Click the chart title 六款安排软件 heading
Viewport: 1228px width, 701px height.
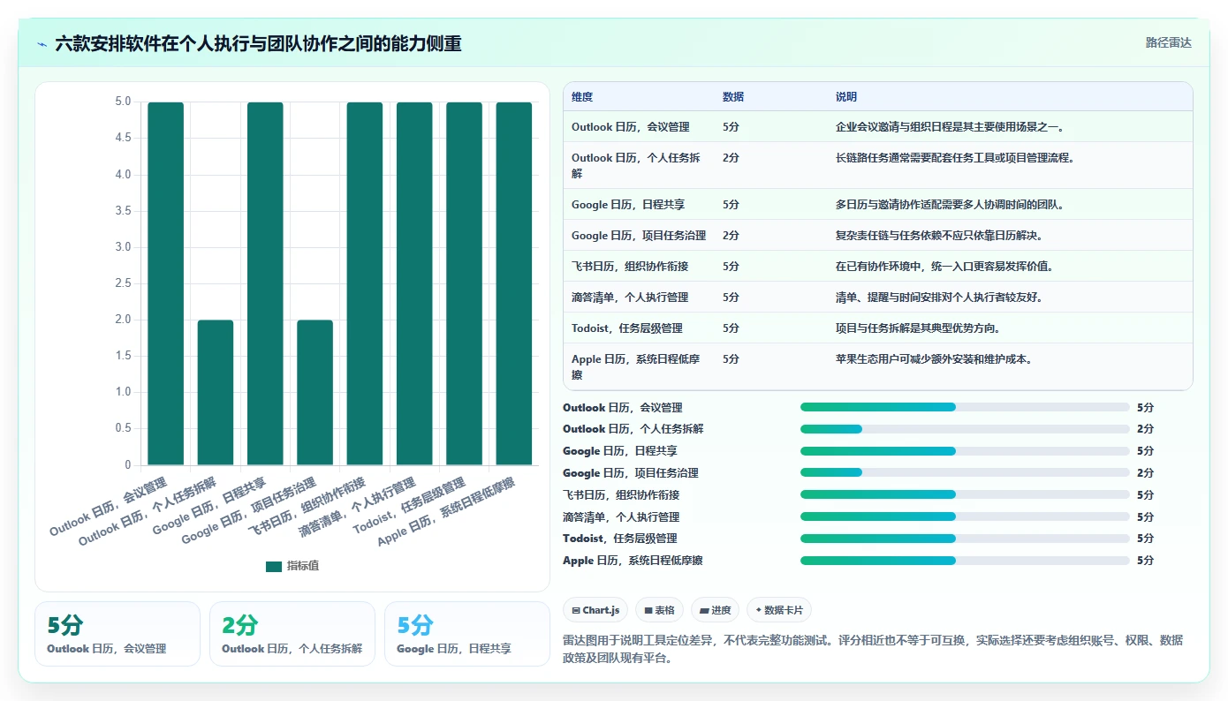258,43
